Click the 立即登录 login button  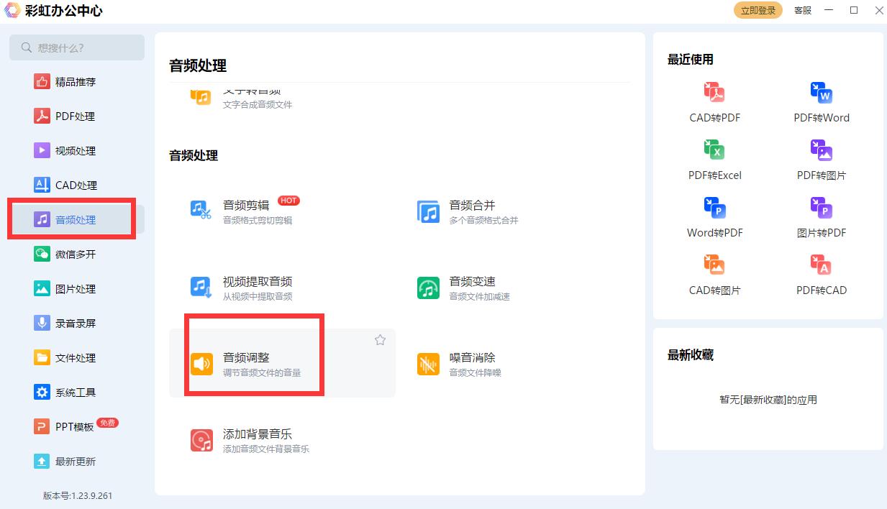tap(758, 10)
